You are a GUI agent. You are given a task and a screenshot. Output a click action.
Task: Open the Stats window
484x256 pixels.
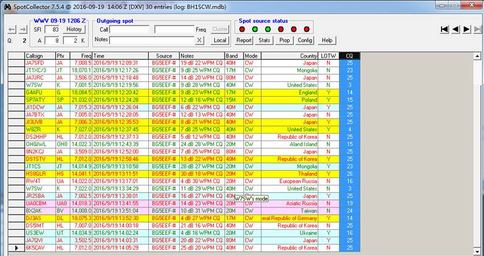(264, 40)
